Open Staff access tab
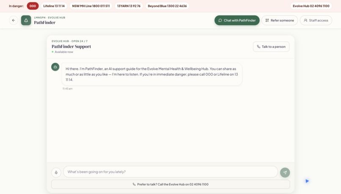Viewport: 341px width, 194px height. tap(316, 20)
